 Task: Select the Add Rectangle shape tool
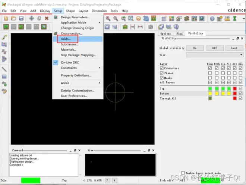4,76
